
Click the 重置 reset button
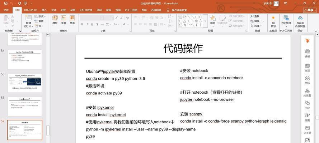pyautogui.click(x=39, y=21)
